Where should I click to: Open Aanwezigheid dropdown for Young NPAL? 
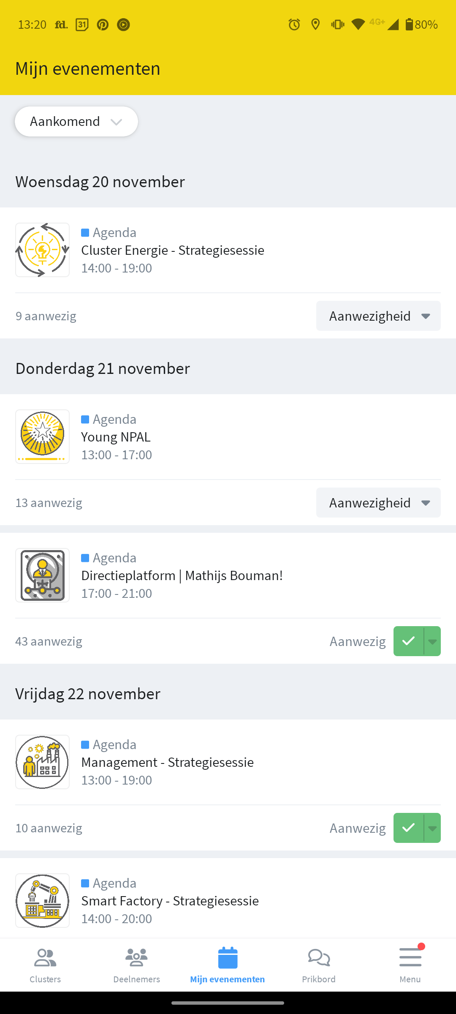pos(378,502)
